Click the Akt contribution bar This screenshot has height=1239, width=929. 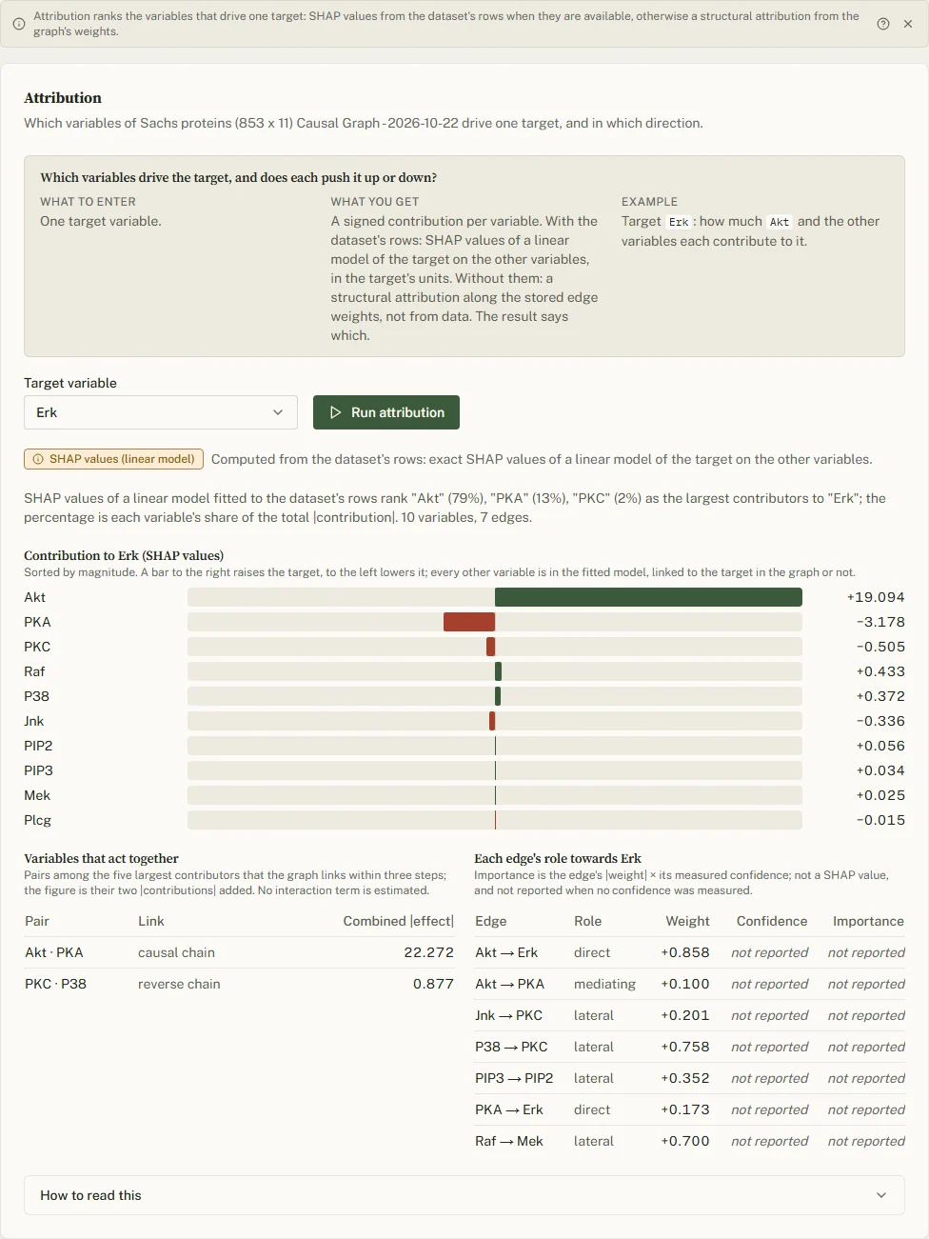click(648, 597)
